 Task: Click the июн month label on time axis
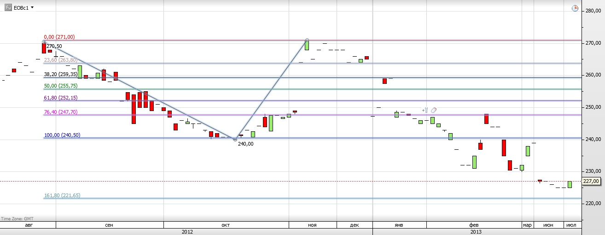[548, 225]
